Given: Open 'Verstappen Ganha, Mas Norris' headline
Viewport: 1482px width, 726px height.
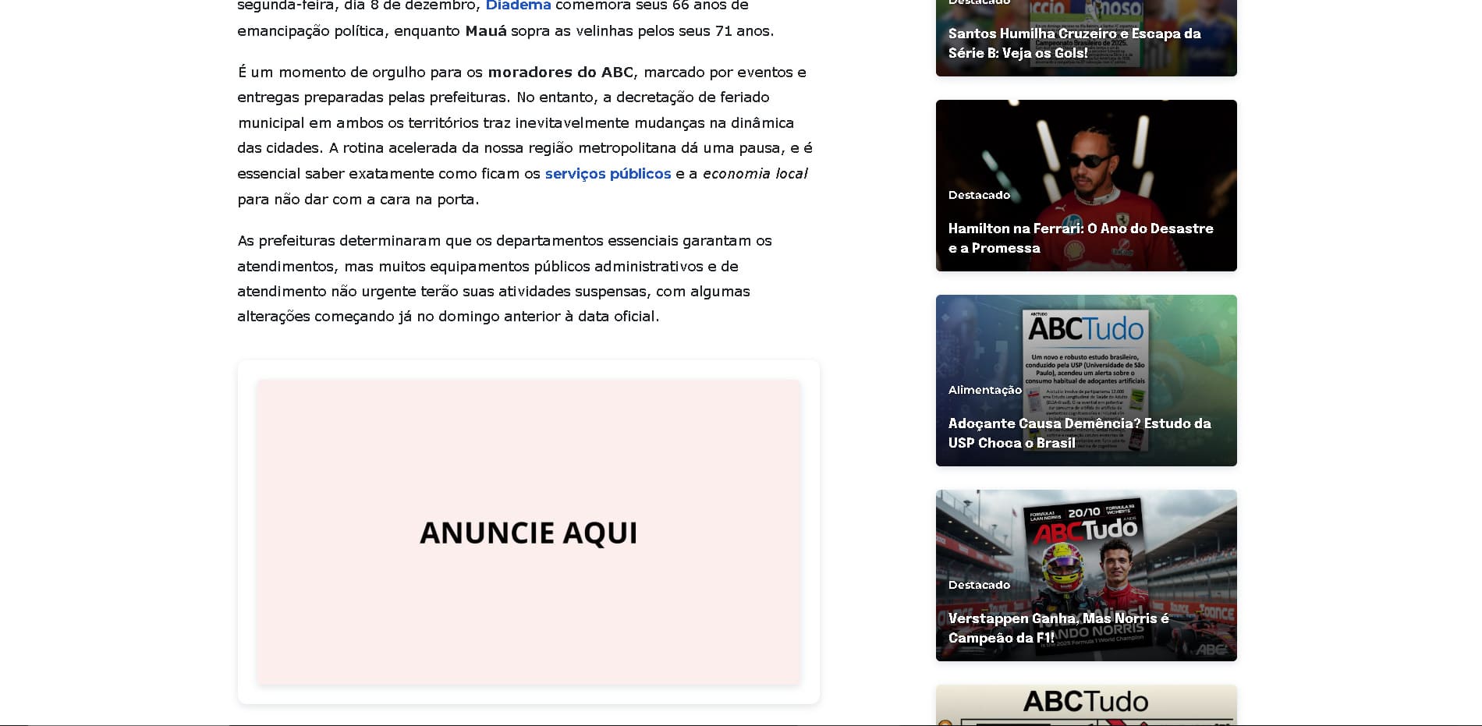Looking at the screenshot, I should click(x=1058, y=628).
